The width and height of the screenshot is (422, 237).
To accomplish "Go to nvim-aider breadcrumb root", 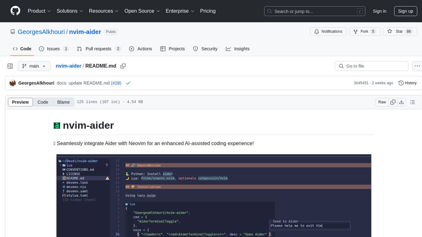I will 68,66.
